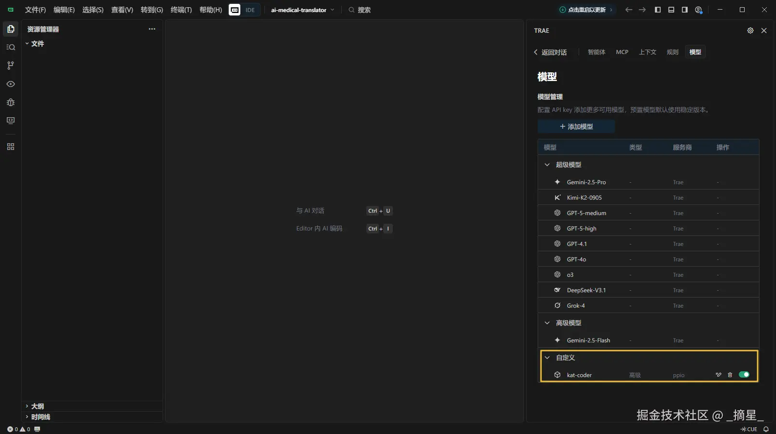The height and width of the screenshot is (434, 776).
Task: Close the TRAE side panel
Action: pyautogui.click(x=764, y=30)
